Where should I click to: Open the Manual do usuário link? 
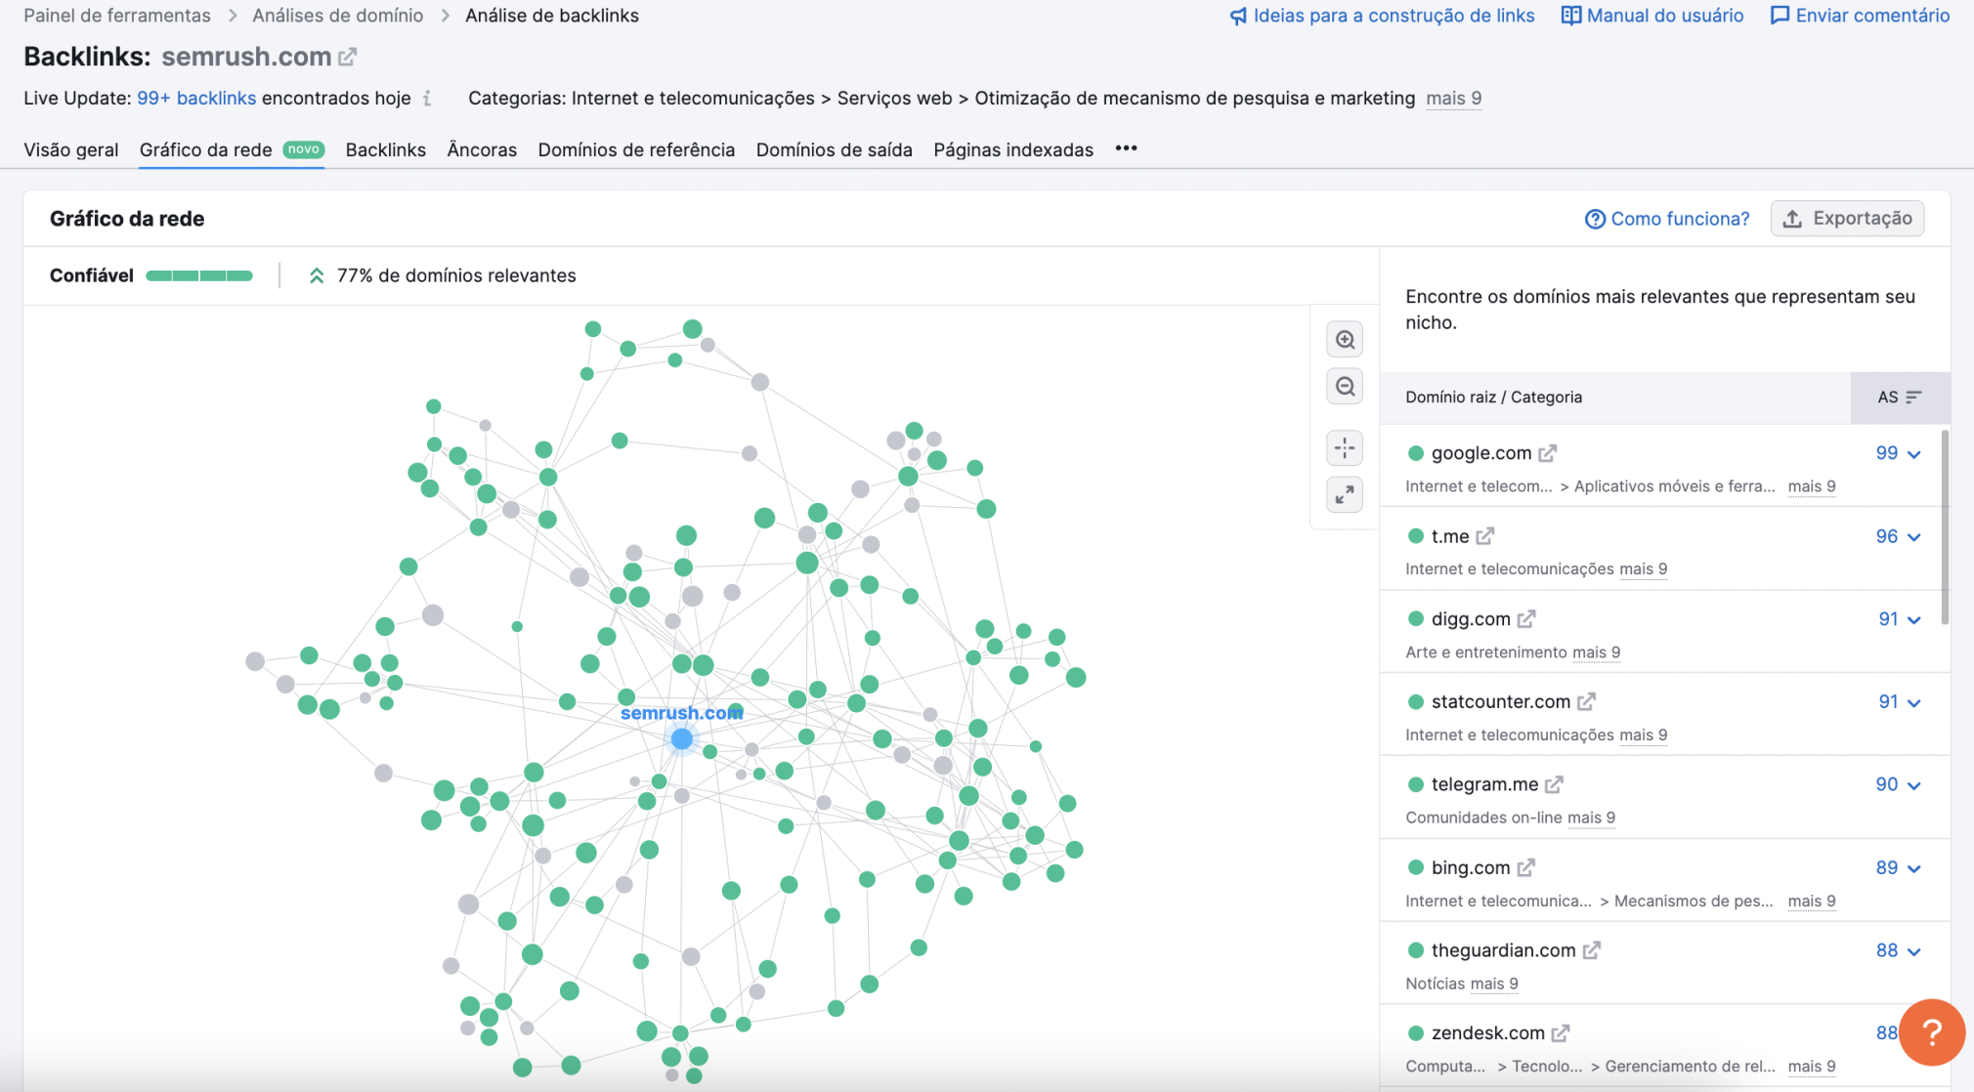(x=1652, y=16)
